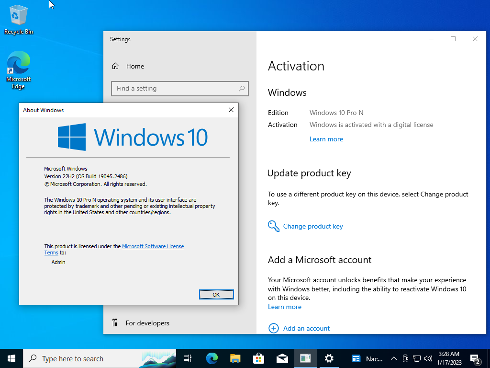This screenshot has height=368, width=490.
Task: Click the Windows 10 Pro N edition value
Action: [336, 113]
